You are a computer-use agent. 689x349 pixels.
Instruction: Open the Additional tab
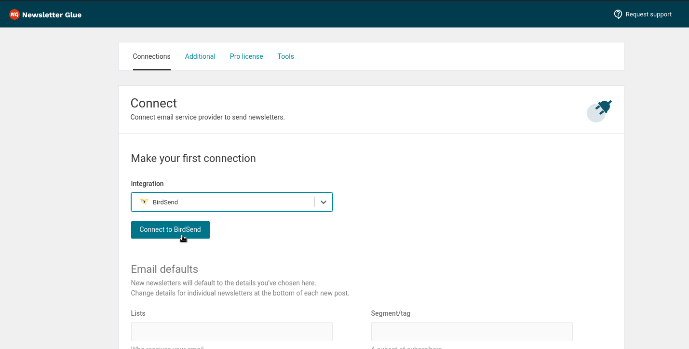(x=200, y=56)
